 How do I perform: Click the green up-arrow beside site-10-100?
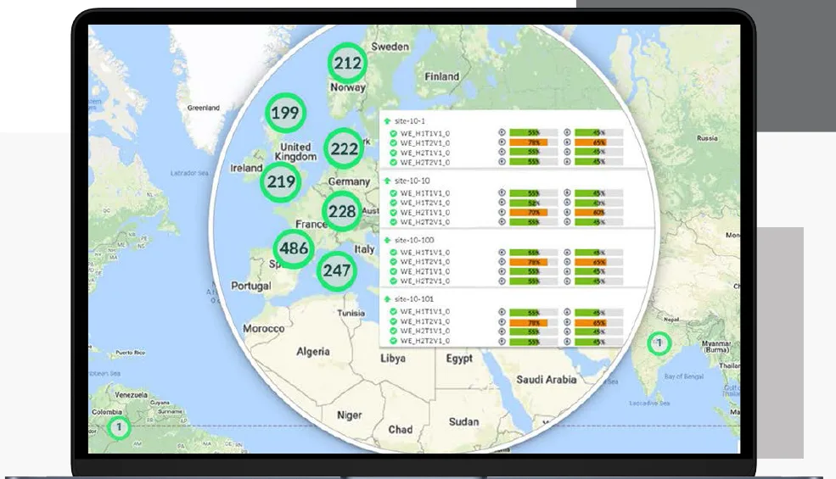pyautogui.click(x=388, y=240)
